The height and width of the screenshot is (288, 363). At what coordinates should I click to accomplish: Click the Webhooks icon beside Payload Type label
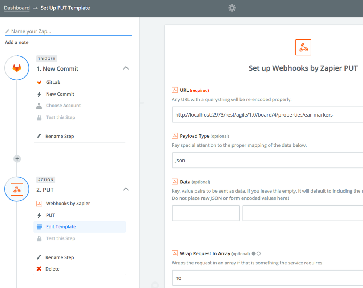coord(175,136)
